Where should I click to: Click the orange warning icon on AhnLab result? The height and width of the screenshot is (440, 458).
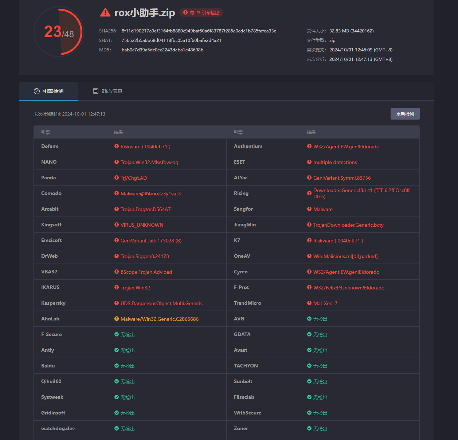coord(117,319)
